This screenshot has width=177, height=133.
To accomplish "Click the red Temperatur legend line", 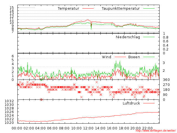I will (x=88, y=9).
